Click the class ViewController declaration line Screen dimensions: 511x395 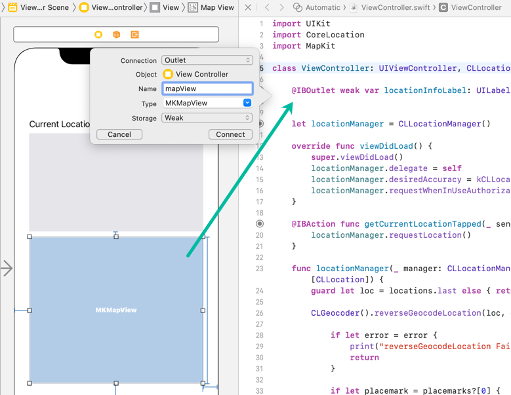[391, 68]
